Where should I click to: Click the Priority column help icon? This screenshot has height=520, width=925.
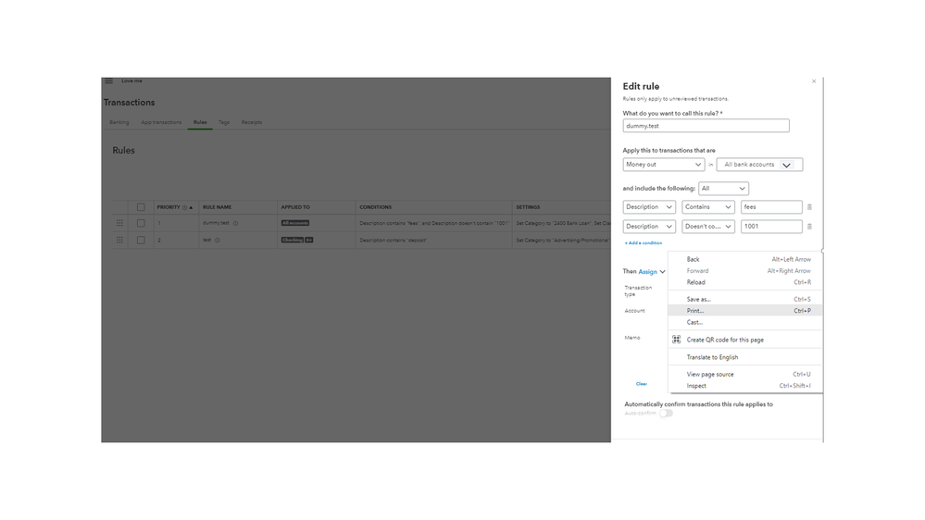(184, 207)
